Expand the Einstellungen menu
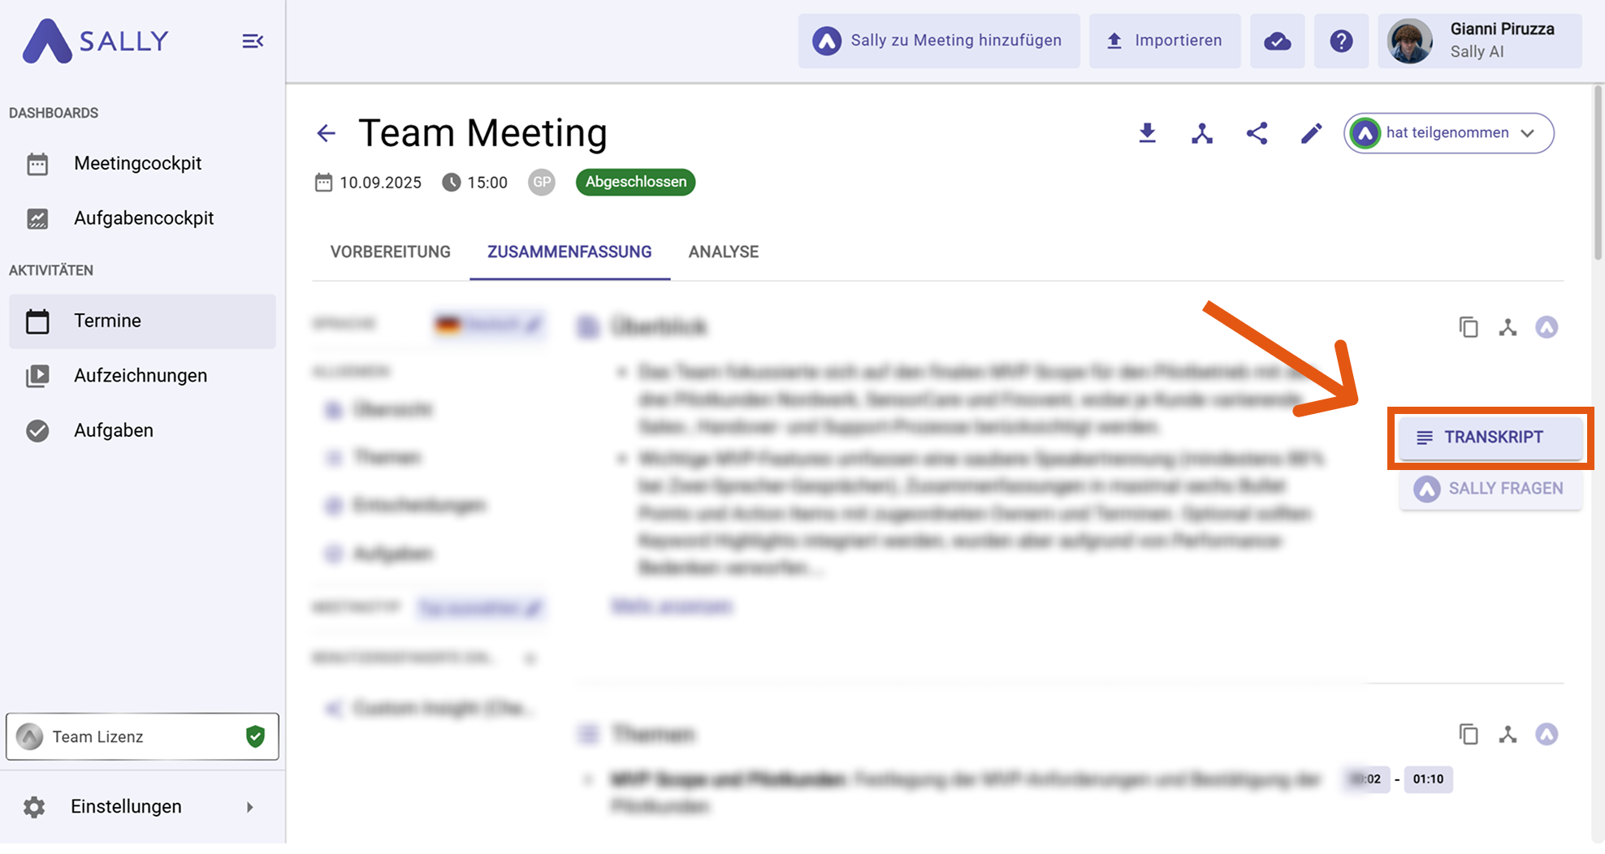 142,806
